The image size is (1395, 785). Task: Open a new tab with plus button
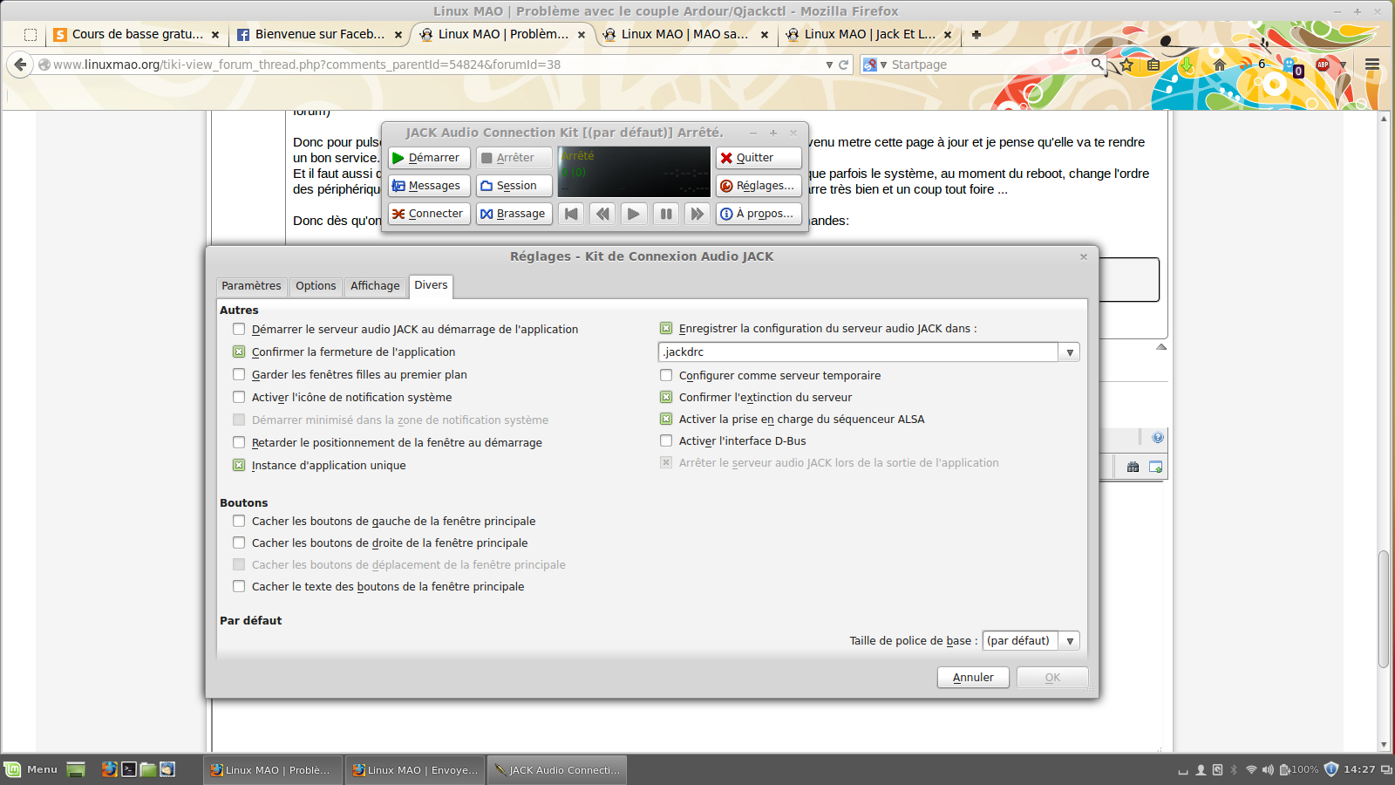click(976, 35)
